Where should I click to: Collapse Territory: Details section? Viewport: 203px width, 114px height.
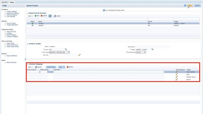point(28,44)
